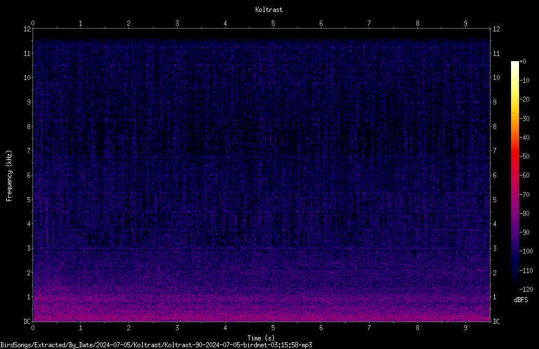Click the dBFS color scale bar
Image resolution: width=539 pixels, height=349 pixels.
coord(514,175)
